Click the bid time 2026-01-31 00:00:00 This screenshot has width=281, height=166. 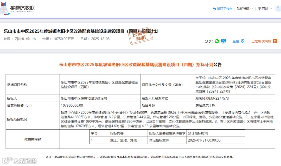[x=204, y=140]
